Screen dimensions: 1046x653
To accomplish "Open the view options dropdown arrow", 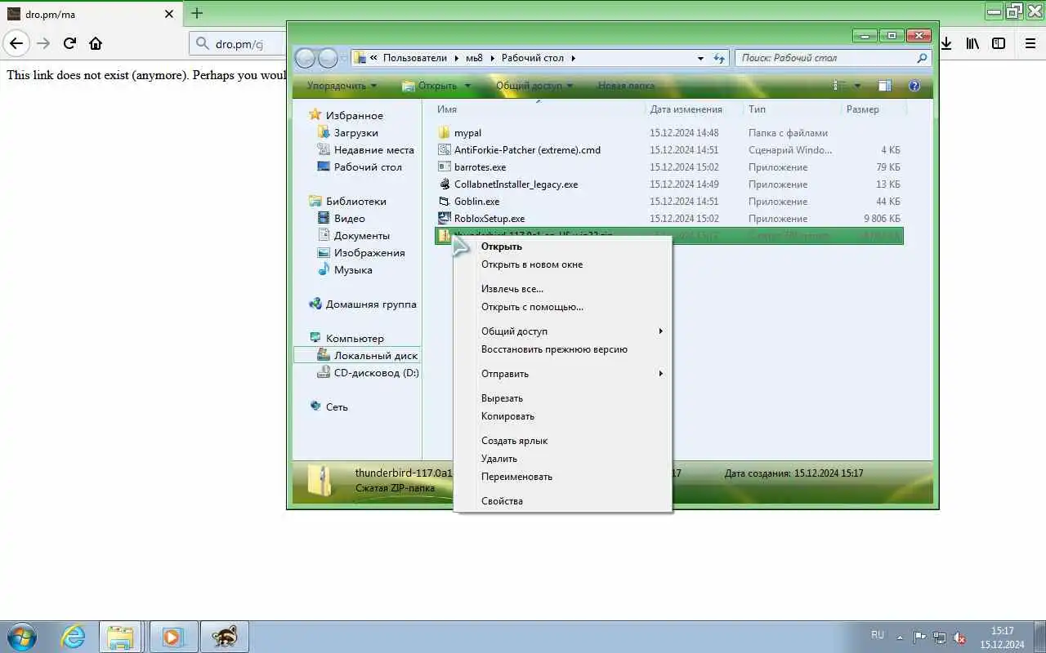I will [857, 86].
